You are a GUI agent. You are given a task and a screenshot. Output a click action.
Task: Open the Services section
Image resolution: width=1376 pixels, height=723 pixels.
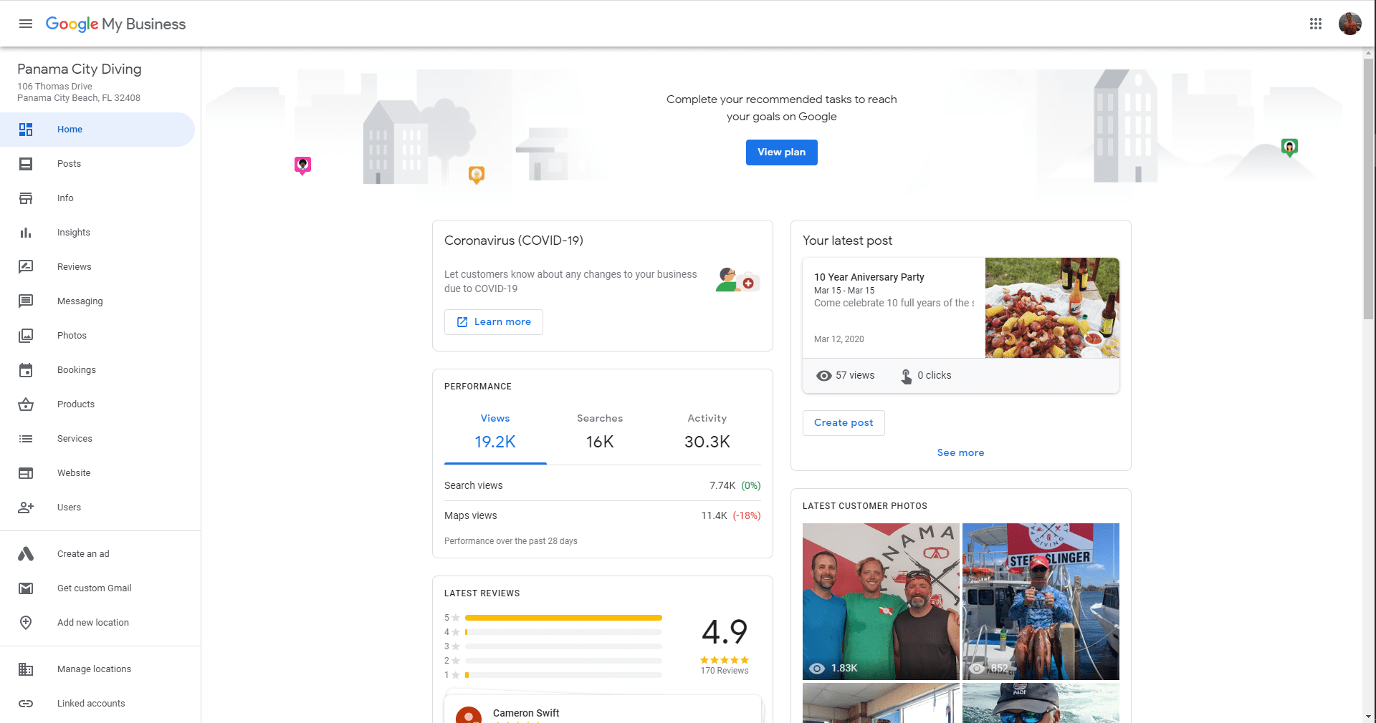coord(75,438)
